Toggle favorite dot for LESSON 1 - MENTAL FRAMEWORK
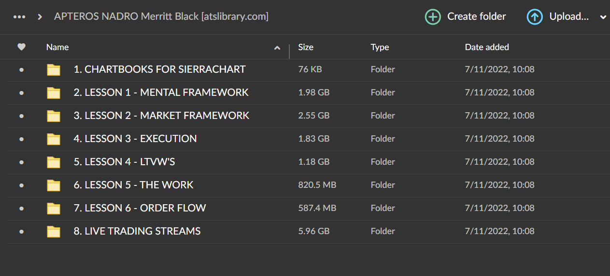Screen dimensions: 610x276 (21, 92)
